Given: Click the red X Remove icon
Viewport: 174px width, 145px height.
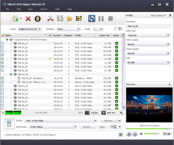Looking at the screenshot, I should pyautogui.click(x=28, y=19).
